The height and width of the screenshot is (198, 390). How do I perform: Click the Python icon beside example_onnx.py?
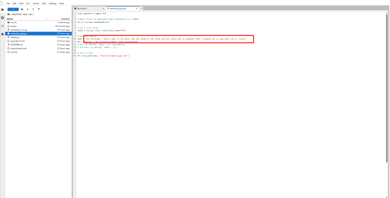click(x=8, y=30)
